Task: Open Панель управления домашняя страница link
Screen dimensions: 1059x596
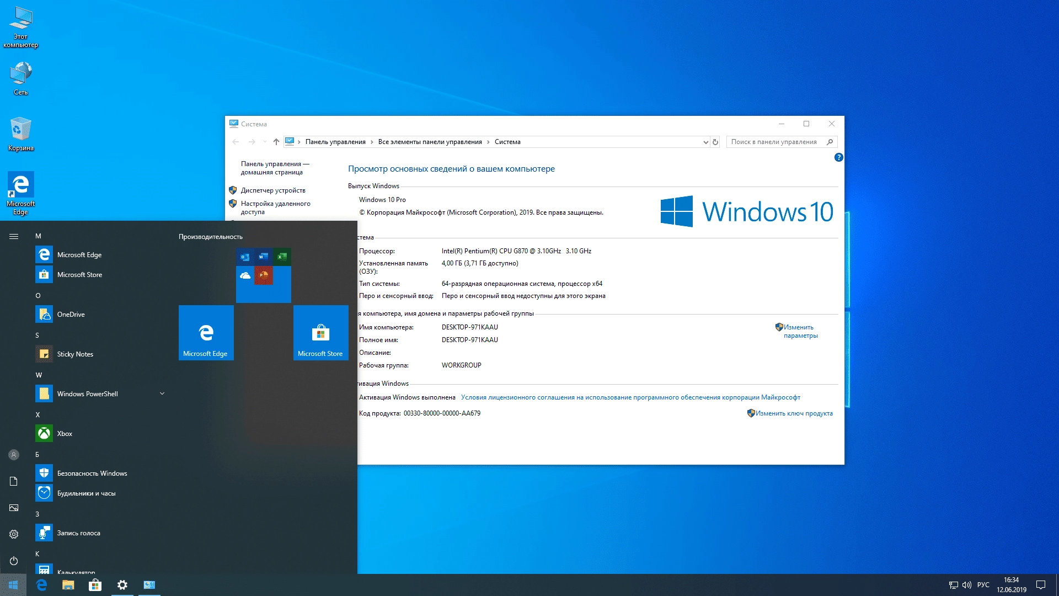Action: pos(275,168)
